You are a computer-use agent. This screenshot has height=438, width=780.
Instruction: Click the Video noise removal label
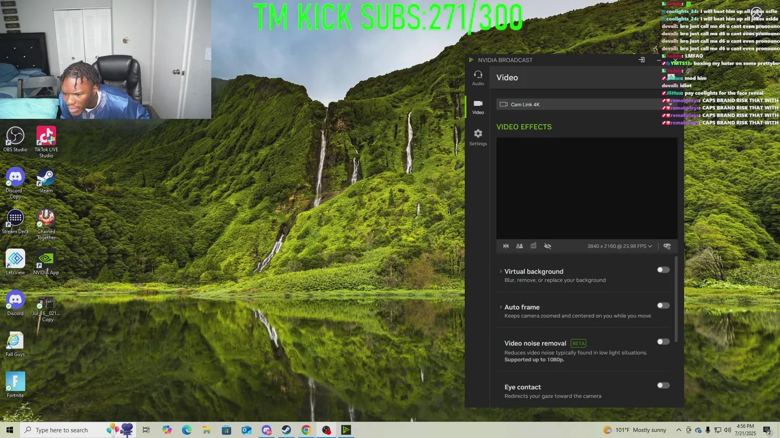click(x=535, y=343)
